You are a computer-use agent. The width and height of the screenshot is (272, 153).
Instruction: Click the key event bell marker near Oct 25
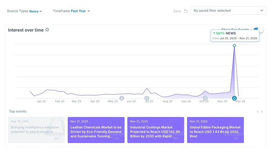(x=205, y=98)
